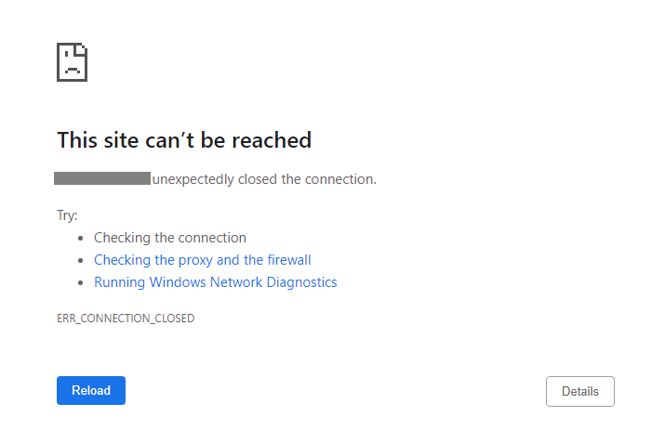Click the 'Try:' label
The height and width of the screenshot is (443, 665).
click(68, 215)
